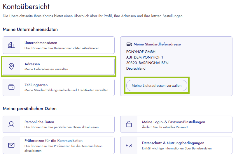Open Meine Login- & Passwort-Einstellungen
The height and width of the screenshot is (157, 238).
click(174, 122)
